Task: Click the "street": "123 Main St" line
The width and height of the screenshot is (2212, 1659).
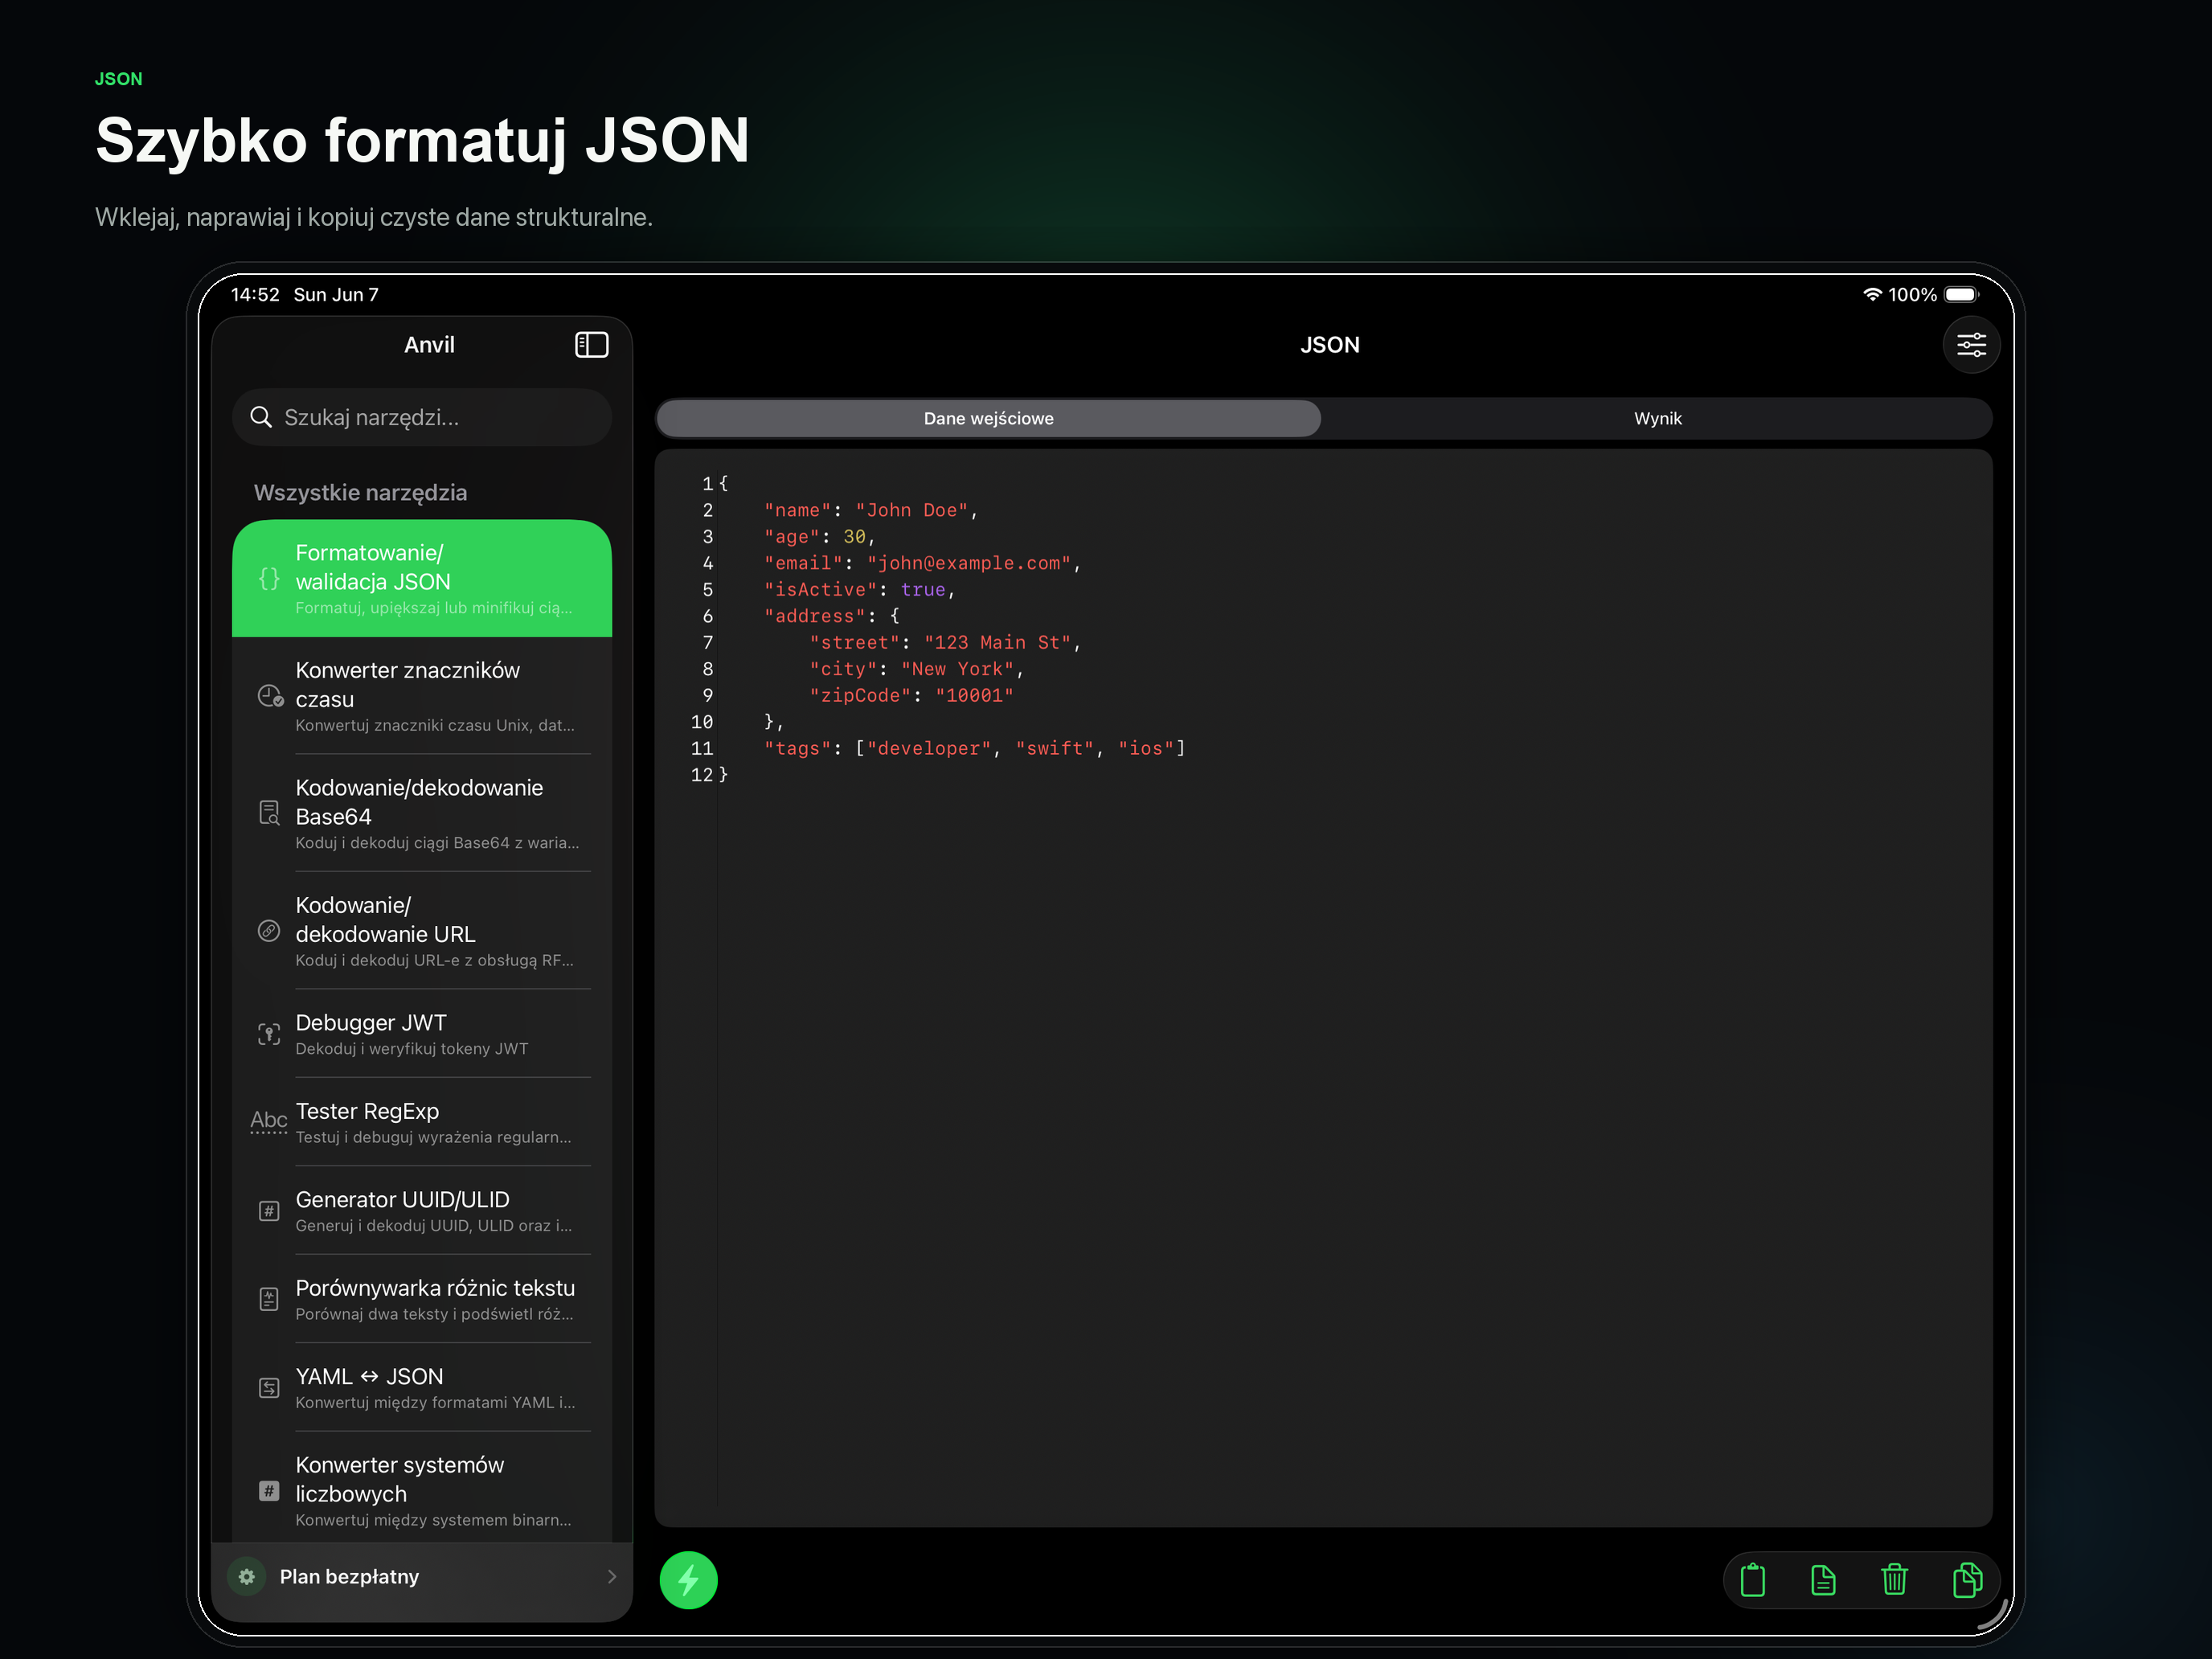Action: pyautogui.click(x=945, y=643)
